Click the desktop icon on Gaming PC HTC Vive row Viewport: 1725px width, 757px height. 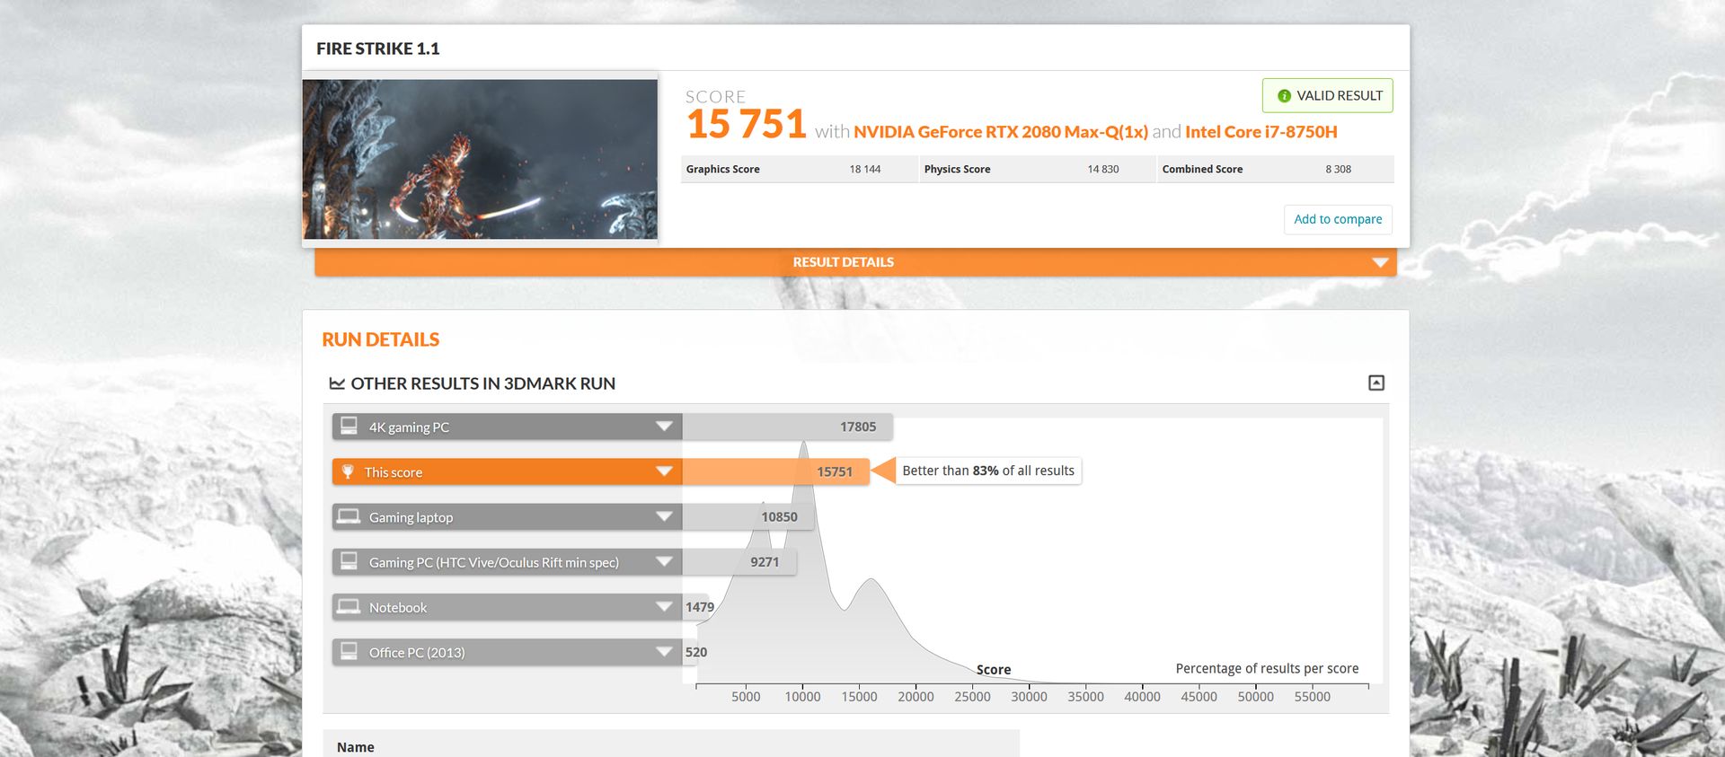point(349,561)
